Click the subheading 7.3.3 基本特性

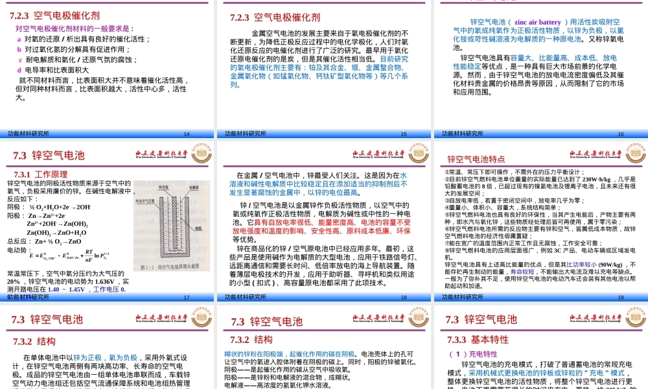478,340
